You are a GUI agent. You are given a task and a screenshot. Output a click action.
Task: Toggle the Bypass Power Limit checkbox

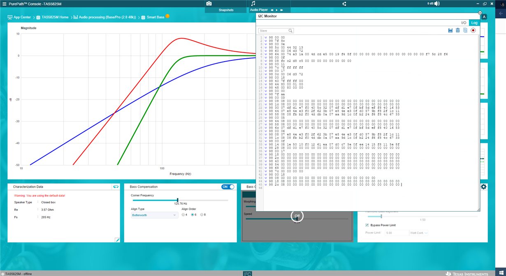click(x=367, y=225)
